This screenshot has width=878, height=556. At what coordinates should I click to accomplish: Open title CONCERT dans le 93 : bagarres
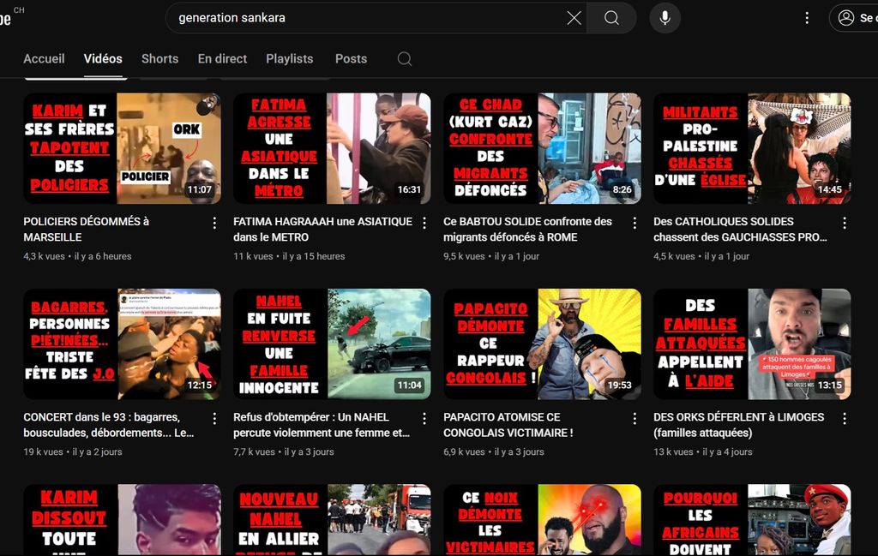109,425
